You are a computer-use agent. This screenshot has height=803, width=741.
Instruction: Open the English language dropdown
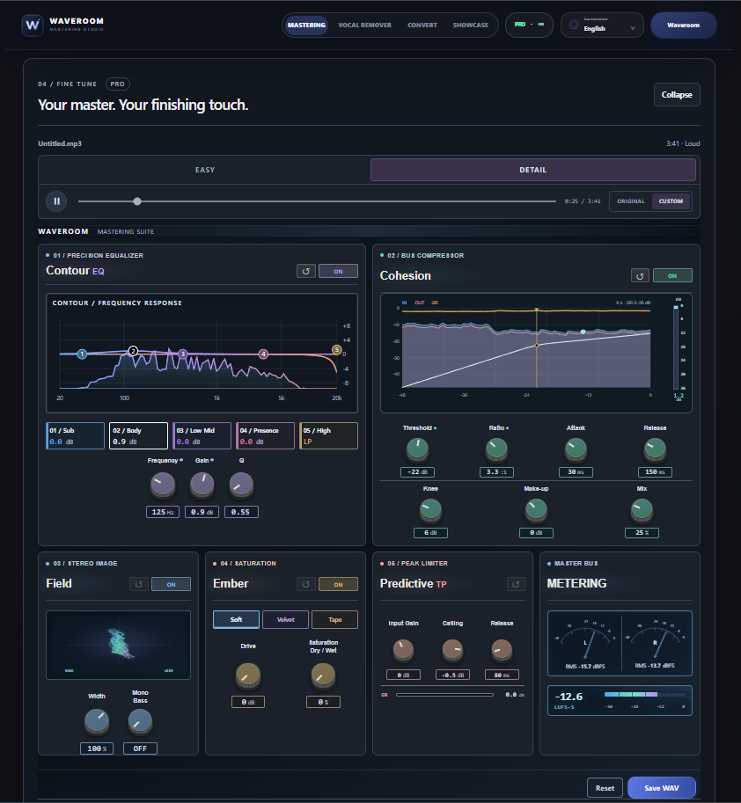coord(602,26)
